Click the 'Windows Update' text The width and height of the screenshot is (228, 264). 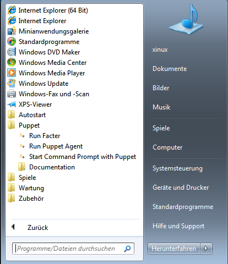pyautogui.click(x=44, y=84)
